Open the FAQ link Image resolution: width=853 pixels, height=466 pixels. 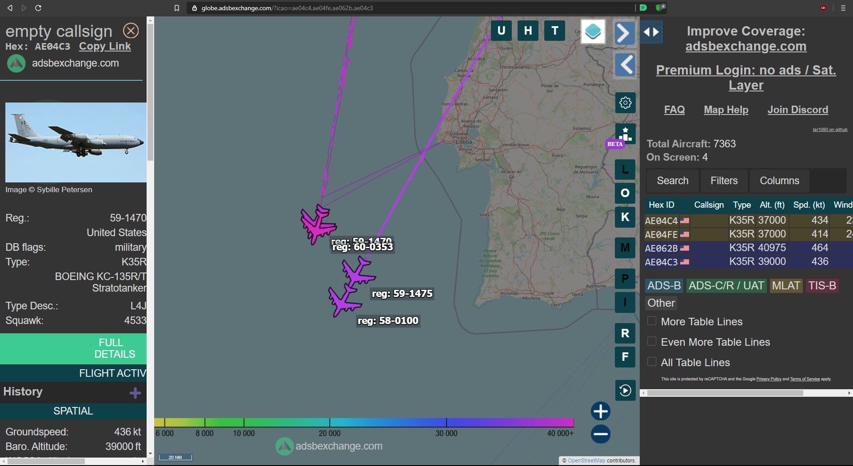pyautogui.click(x=674, y=110)
